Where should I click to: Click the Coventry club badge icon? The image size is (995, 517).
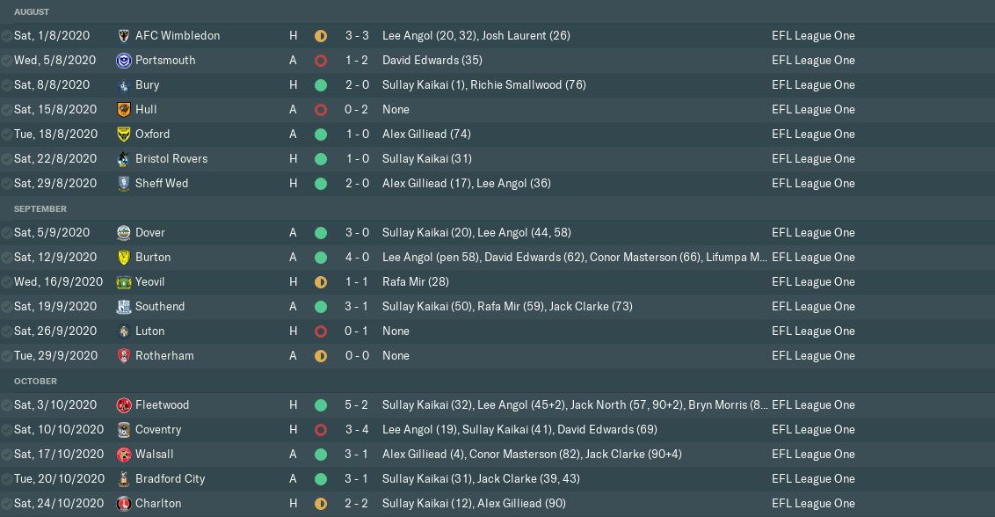pyautogui.click(x=124, y=430)
